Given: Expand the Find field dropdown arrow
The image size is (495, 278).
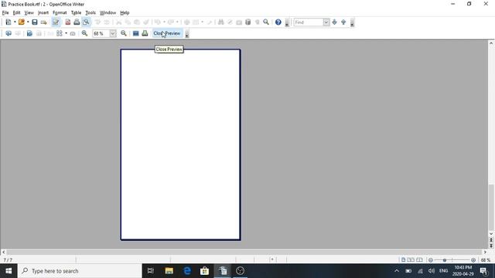Looking at the screenshot, I should pyautogui.click(x=326, y=22).
